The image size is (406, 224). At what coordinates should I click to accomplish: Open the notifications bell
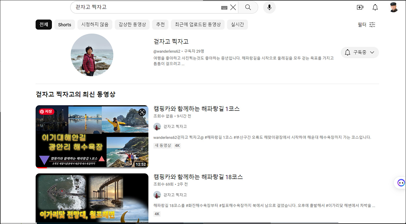click(x=375, y=8)
